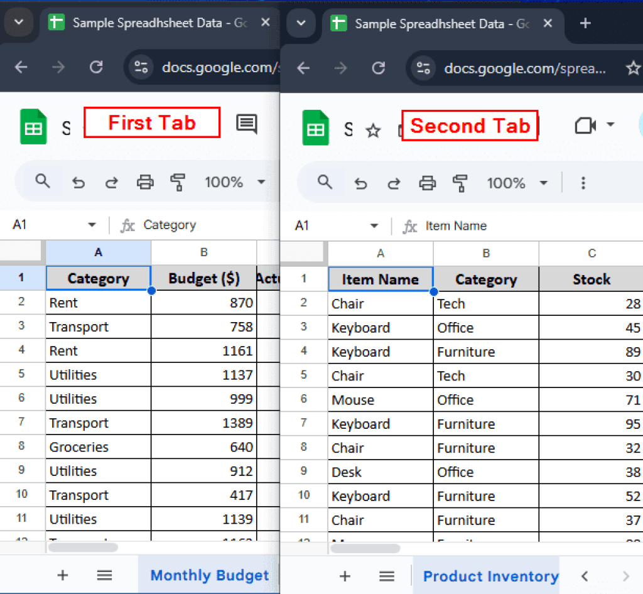643x594 pixels.
Task: Undo last action in the Second Tab
Action: pos(361,183)
